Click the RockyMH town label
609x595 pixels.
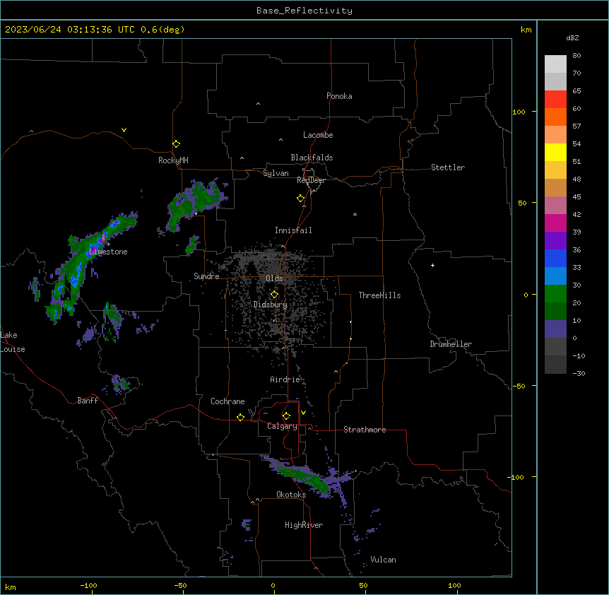(173, 160)
